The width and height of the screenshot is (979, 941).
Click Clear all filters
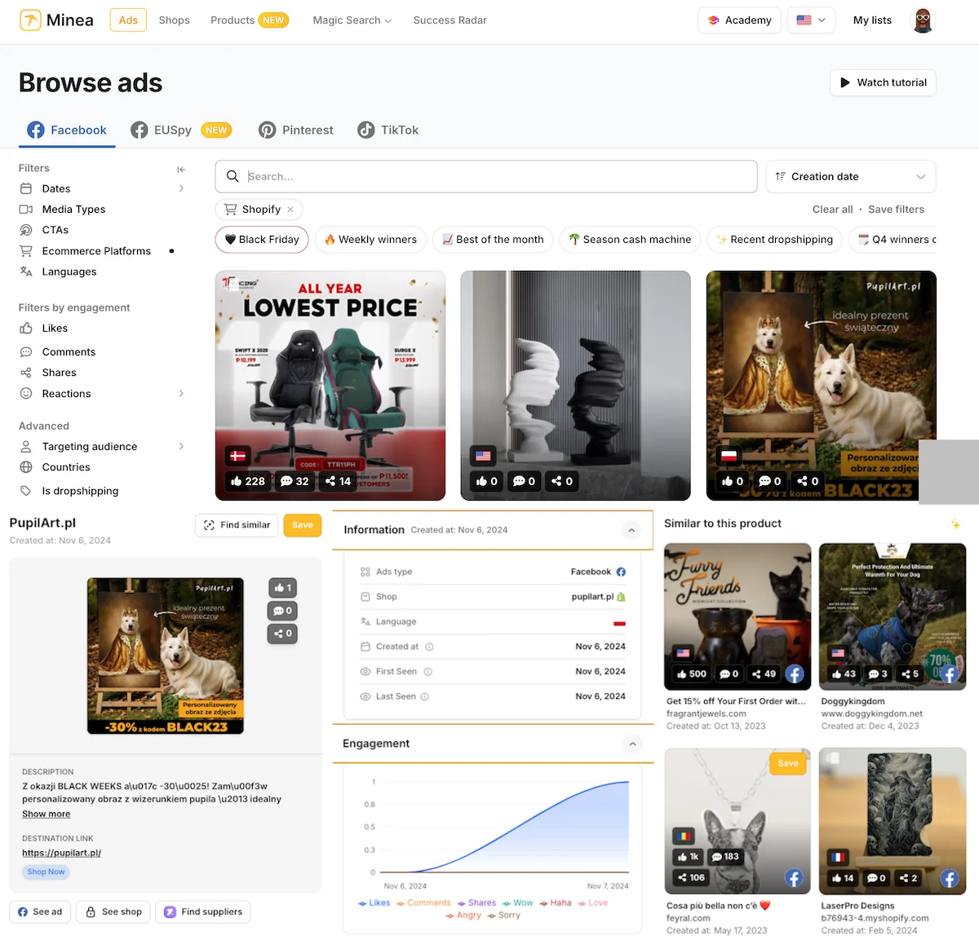pyautogui.click(x=832, y=210)
